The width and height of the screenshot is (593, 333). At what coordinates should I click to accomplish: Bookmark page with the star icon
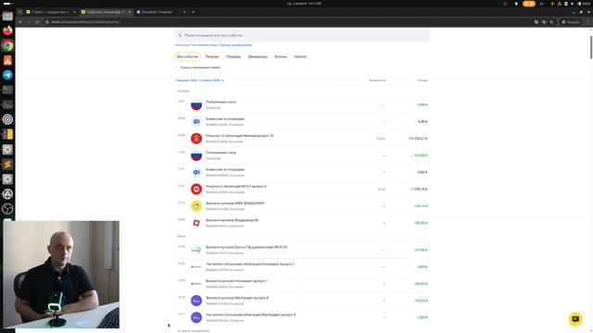pos(551,22)
